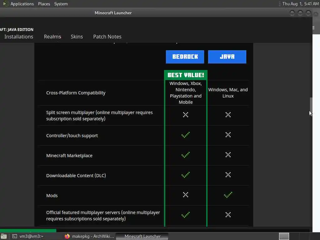Viewport: 320px width, 240px height.
Task: Open the Applications menu
Action: pos(22,4)
